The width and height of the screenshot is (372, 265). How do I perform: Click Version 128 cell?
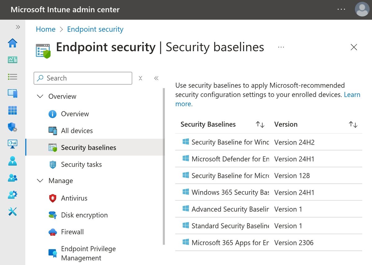[292, 176]
